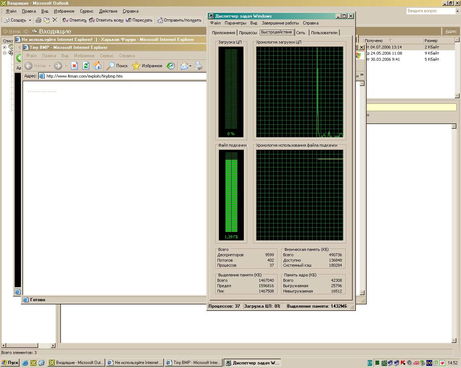Open Действия menu in Outlook
The width and height of the screenshot is (461, 368).
108,11
